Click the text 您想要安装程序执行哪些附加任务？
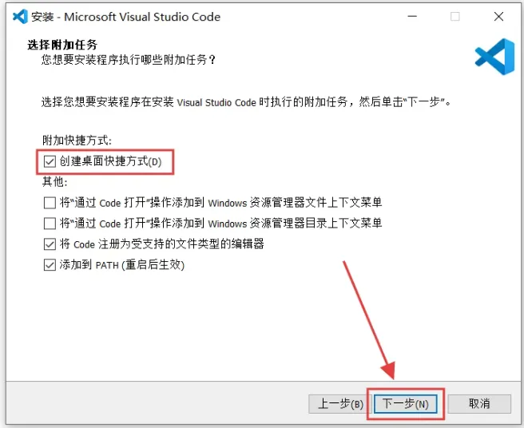 coord(129,60)
